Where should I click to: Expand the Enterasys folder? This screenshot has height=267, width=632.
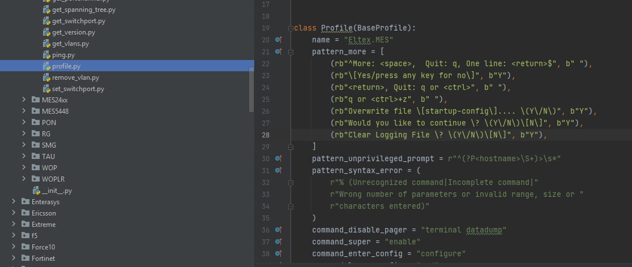click(14, 201)
